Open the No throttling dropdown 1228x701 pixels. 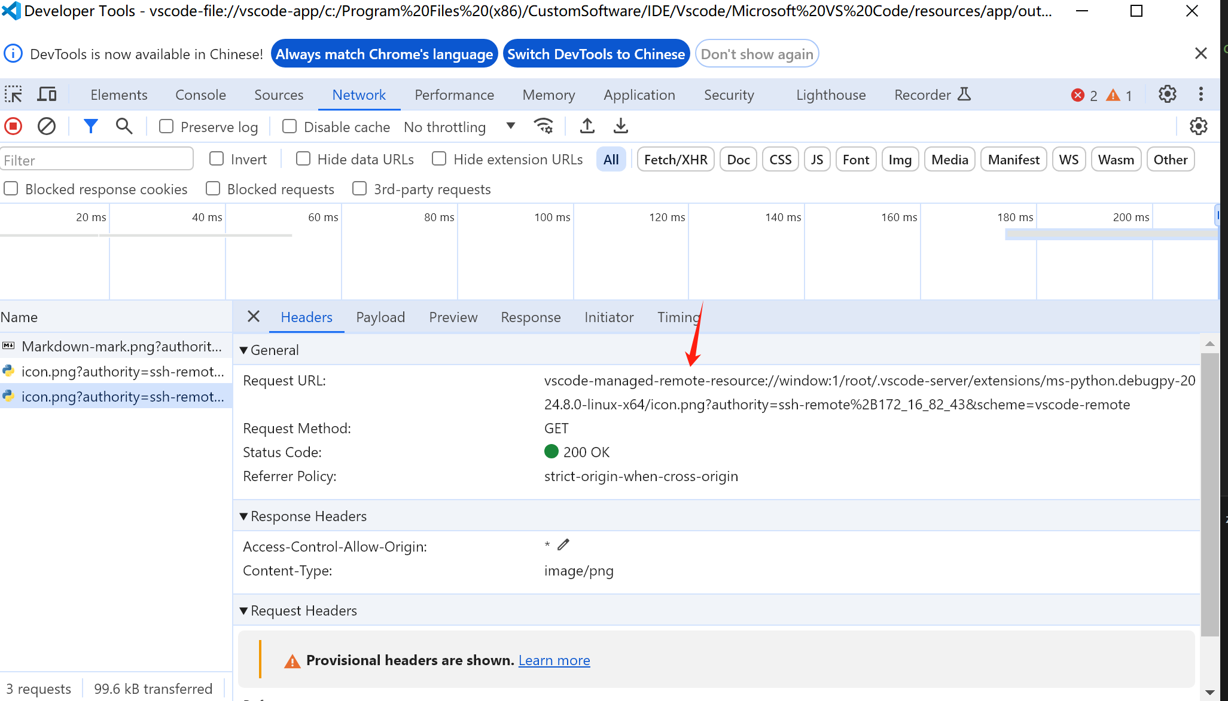459,127
